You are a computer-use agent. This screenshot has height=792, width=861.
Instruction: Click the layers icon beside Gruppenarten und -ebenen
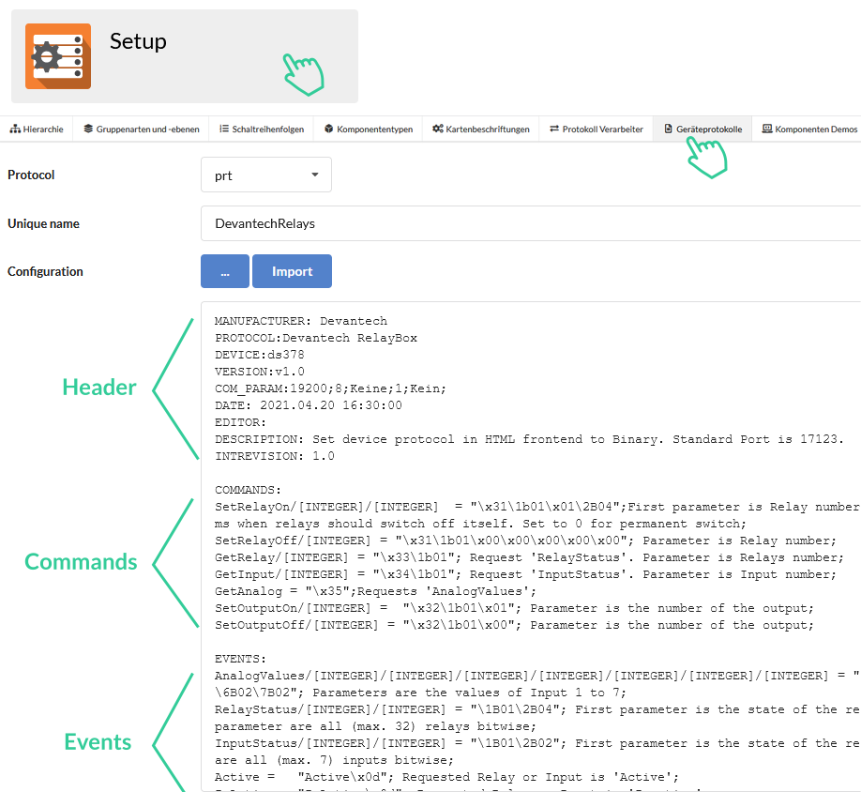[86, 129]
